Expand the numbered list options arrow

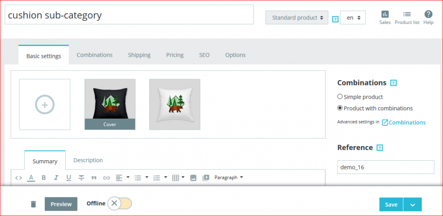click(166, 177)
